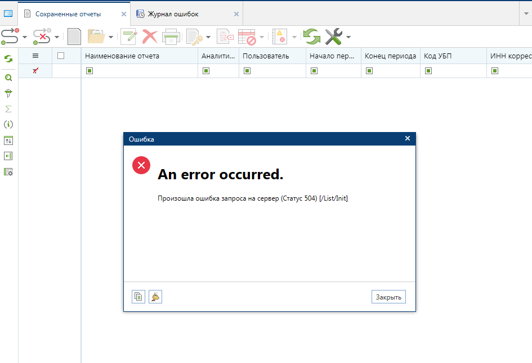Screen dimensions: 532x363
Task: Click the printer icon
Action: [x=171, y=37]
